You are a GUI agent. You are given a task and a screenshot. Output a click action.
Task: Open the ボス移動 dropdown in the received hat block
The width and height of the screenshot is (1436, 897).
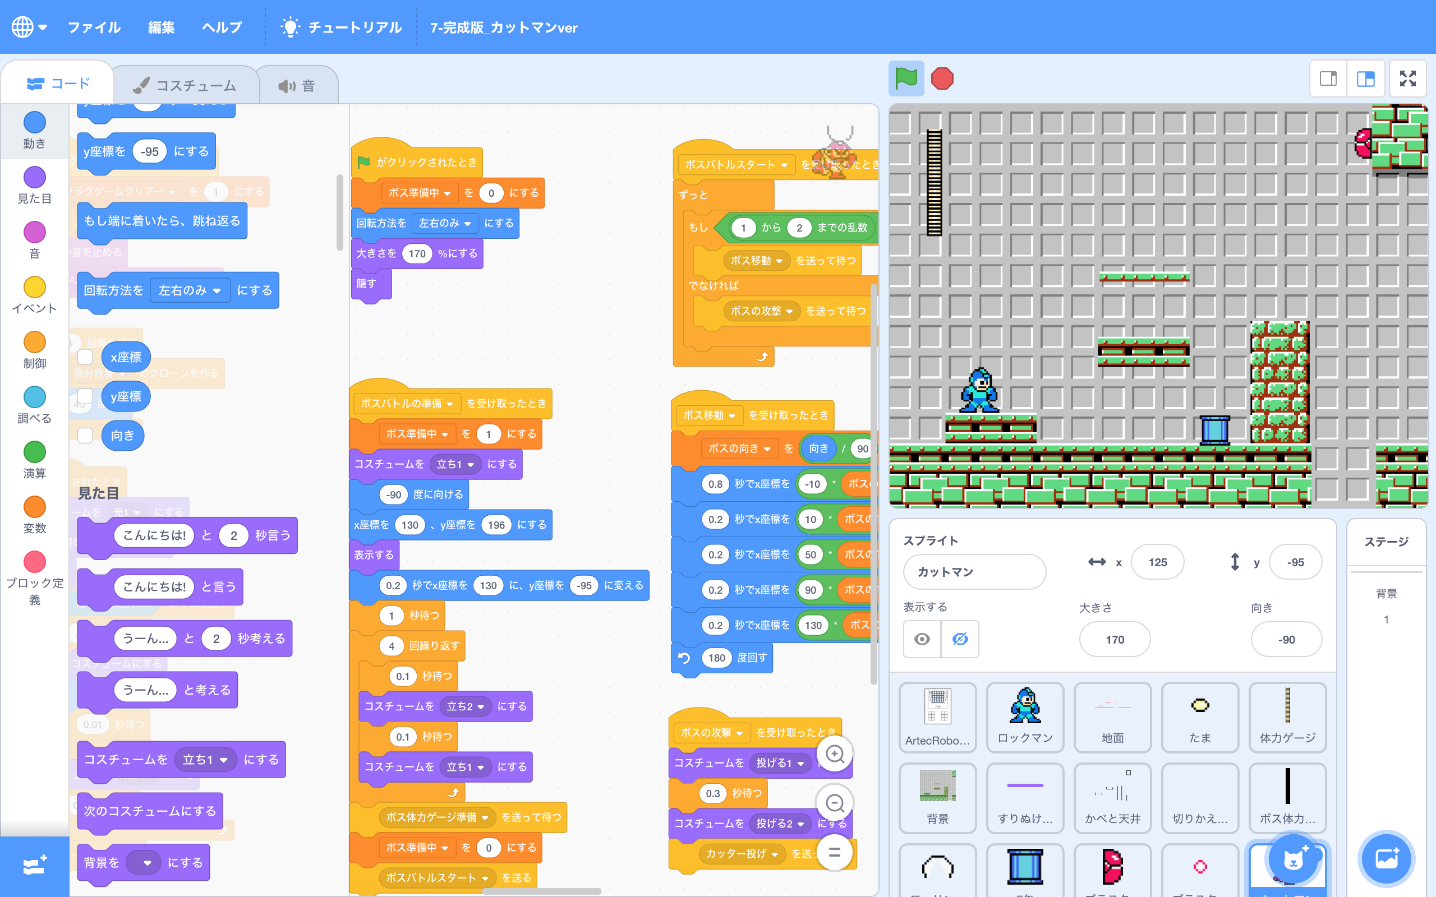point(709,415)
